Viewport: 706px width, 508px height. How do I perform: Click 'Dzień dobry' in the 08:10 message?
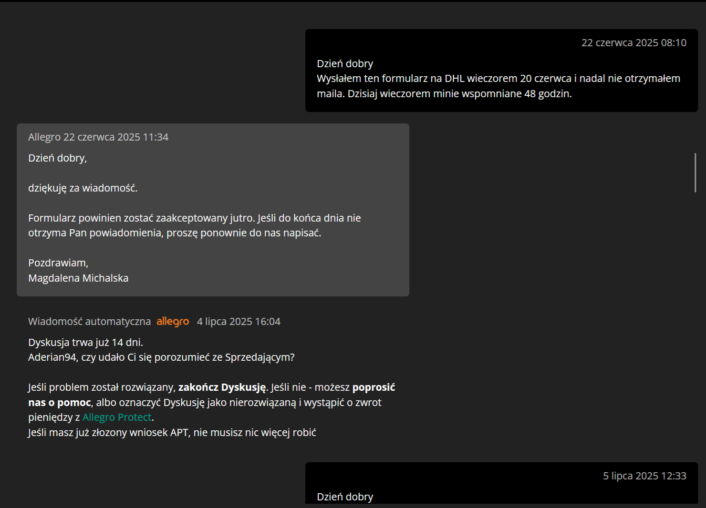click(345, 64)
